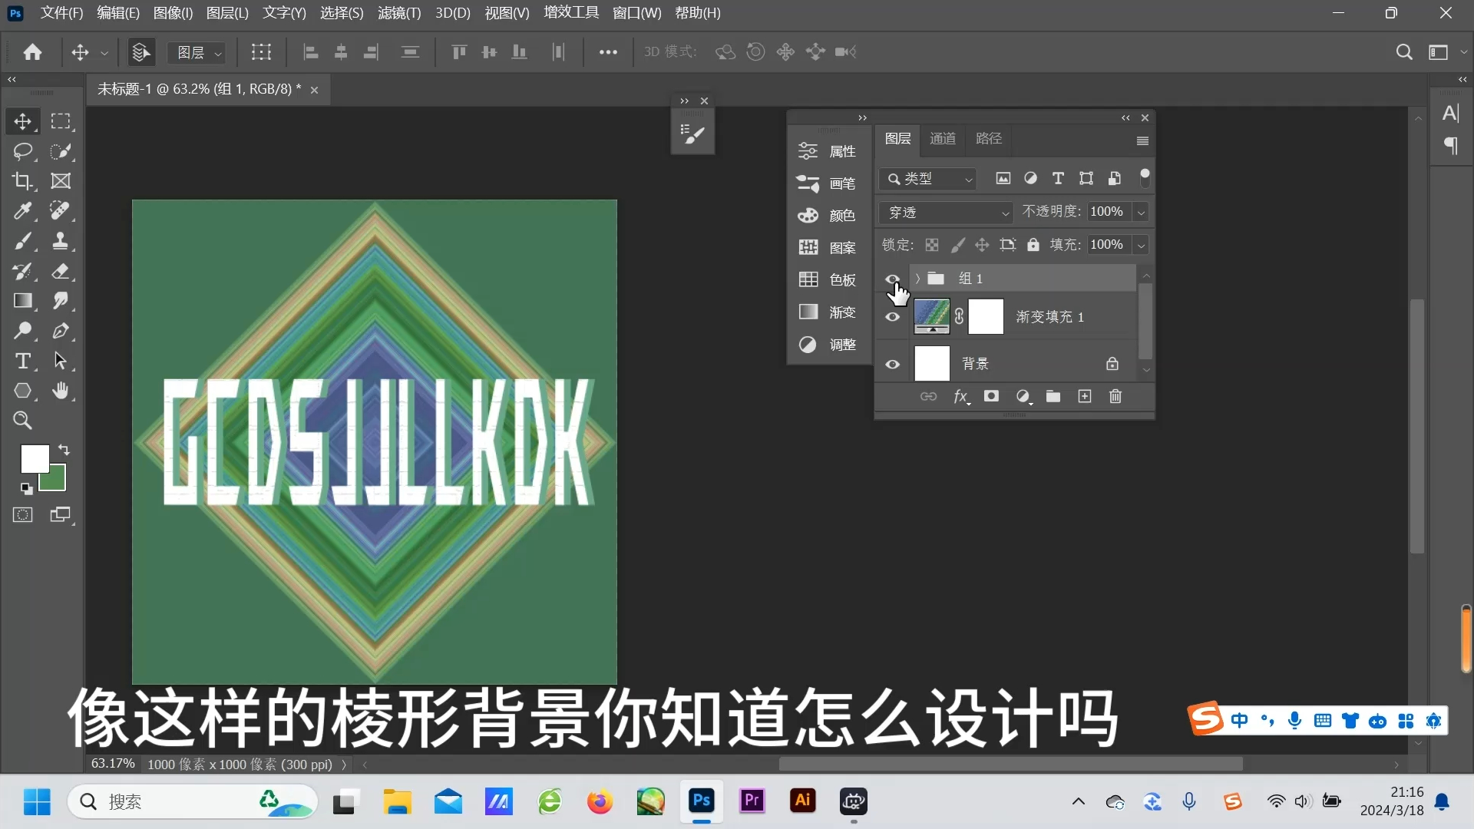This screenshot has height=829, width=1474.
Task: Open the 滤镜 menu
Action: [398, 13]
